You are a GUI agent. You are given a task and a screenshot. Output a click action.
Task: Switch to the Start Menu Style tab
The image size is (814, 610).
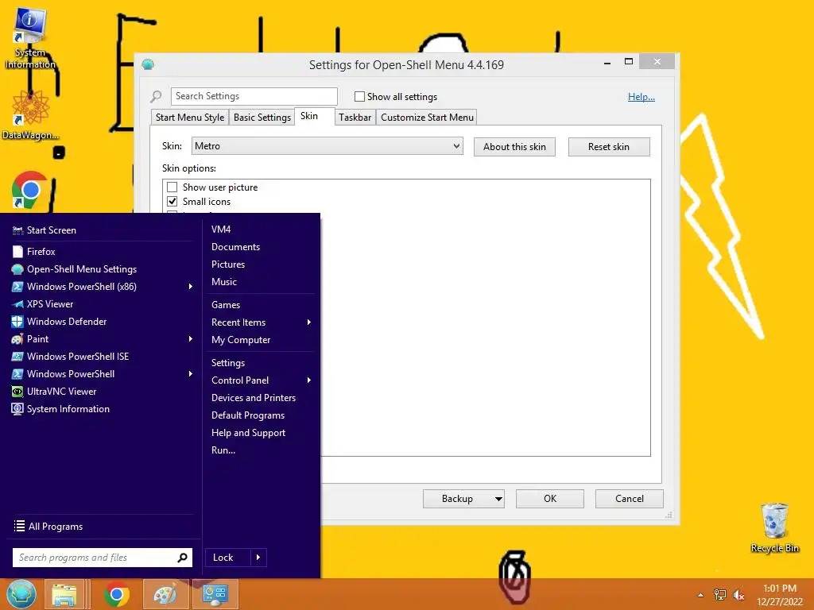pyautogui.click(x=190, y=118)
